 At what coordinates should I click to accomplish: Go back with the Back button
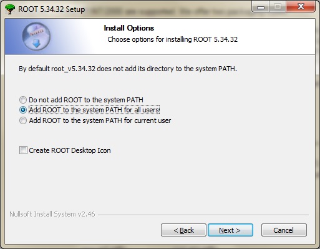click(x=183, y=230)
